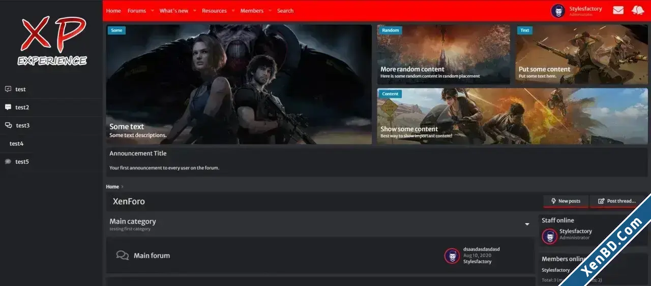Open the dsaasdasdasdasd latest thread link
Image resolution: width=651 pixels, height=286 pixels.
coord(482,249)
